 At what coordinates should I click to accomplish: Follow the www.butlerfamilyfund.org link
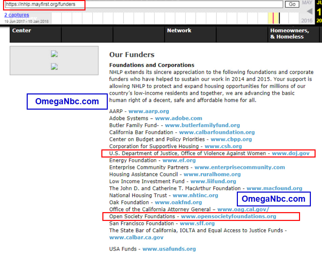coord(202,125)
